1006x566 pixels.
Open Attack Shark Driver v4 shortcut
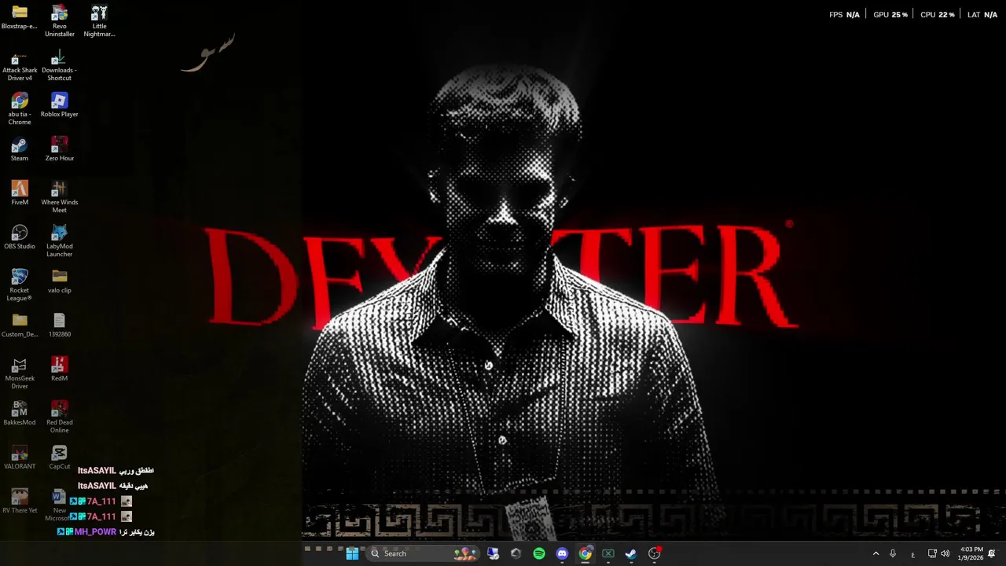coord(20,65)
